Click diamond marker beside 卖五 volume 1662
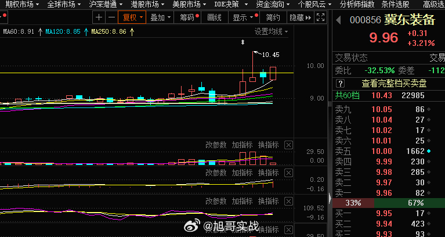The width and height of the screenshot is (445, 237). 429,151
